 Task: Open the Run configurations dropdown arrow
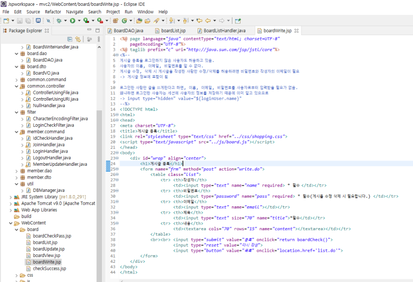[x=79, y=20]
